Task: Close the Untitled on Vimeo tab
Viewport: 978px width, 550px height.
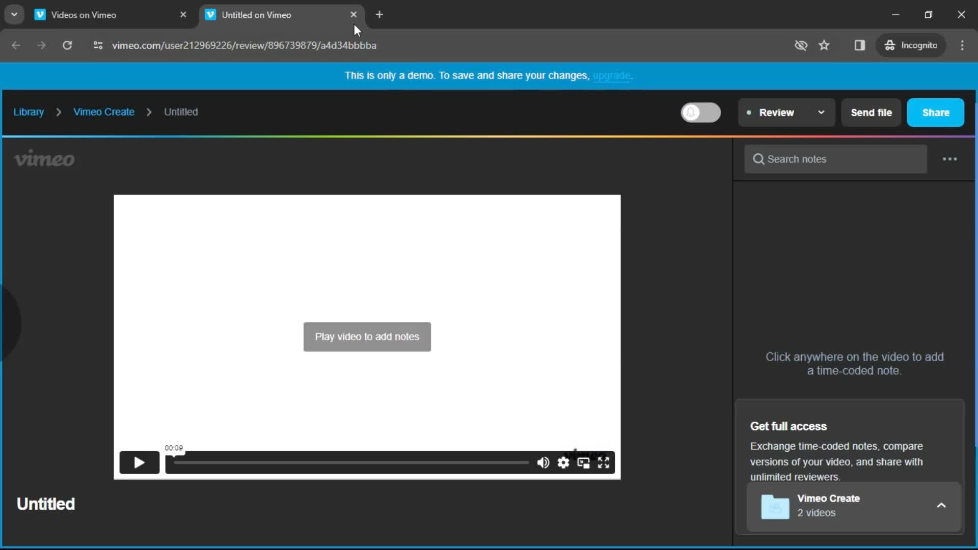Action: click(x=354, y=15)
